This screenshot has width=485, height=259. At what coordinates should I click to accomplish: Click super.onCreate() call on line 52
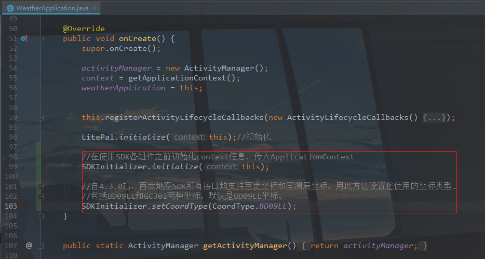(x=120, y=48)
